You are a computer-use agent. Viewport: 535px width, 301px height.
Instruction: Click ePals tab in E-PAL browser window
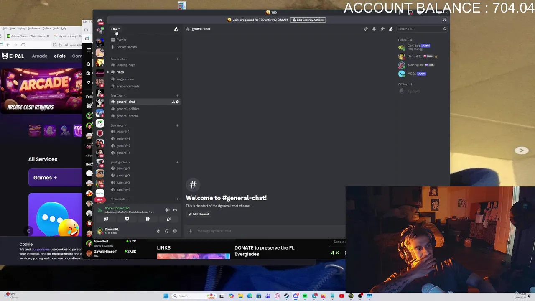[x=60, y=56]
